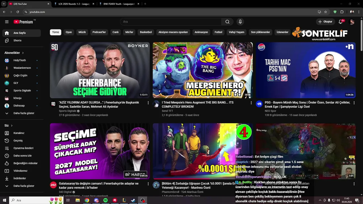Viewport: 363px width, 204px height.
Task: Open File Explorer from the taskbar
Action: pyautogui.click(x=78, y=200)
